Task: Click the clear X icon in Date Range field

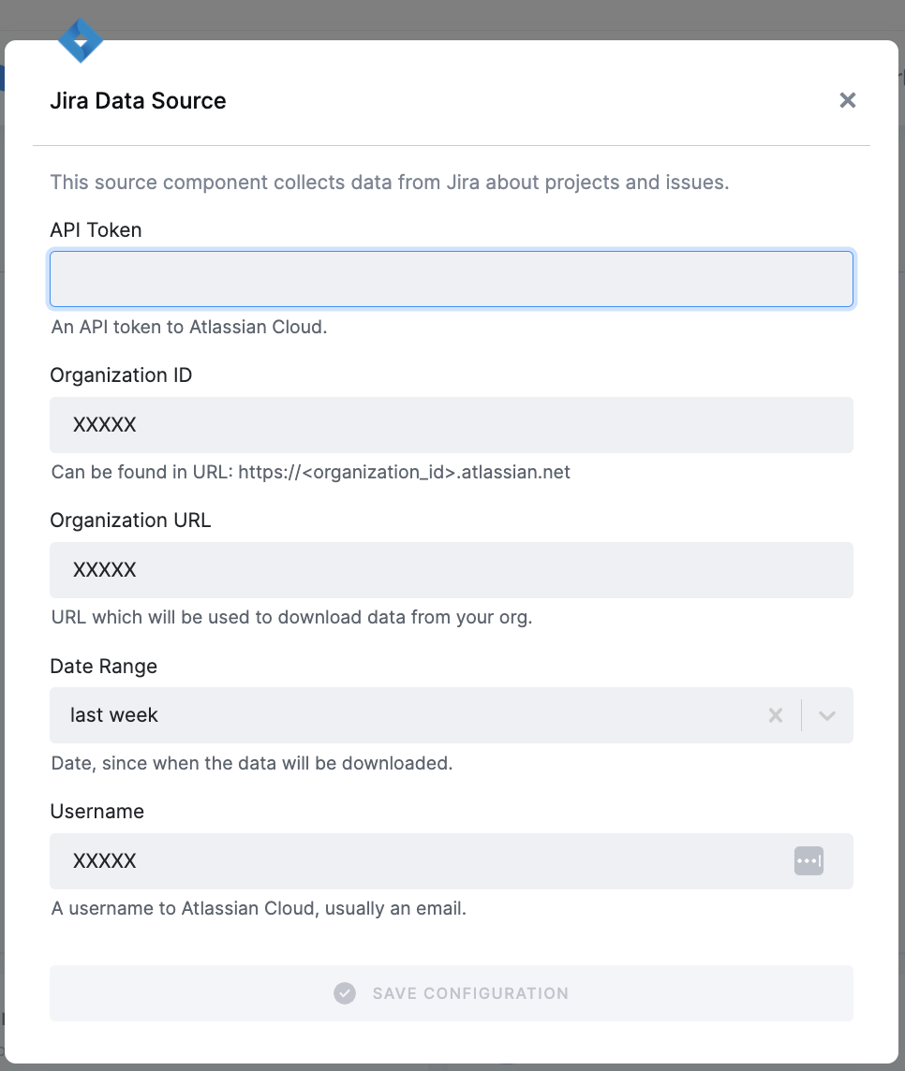Action: (776, 715)
